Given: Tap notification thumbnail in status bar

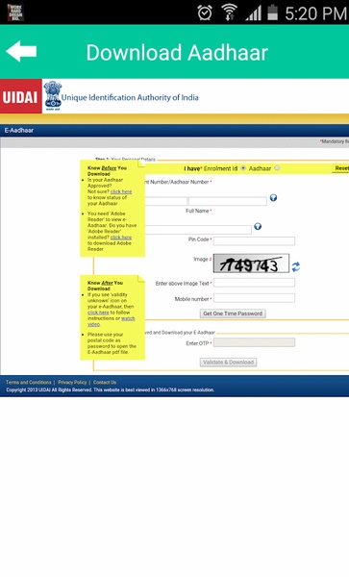Looking at the screenshot, I should [15, 13].
